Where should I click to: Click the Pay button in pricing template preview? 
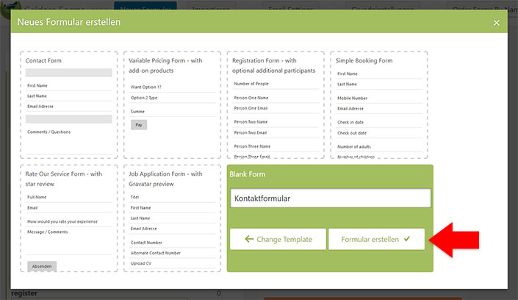139,125
